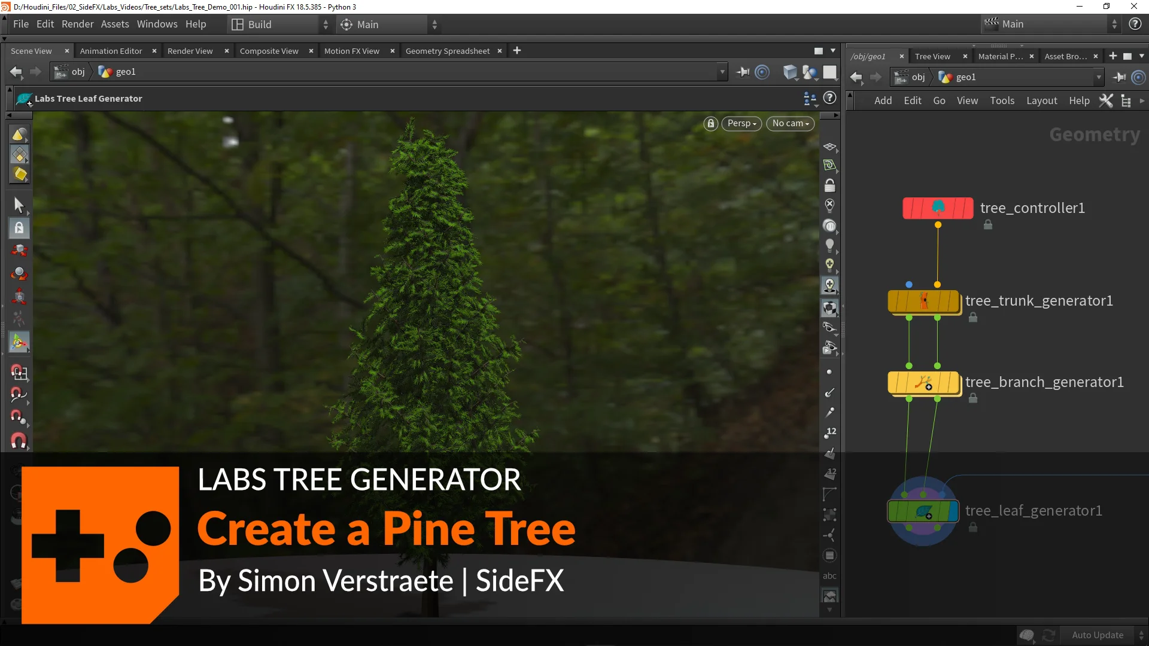
Task: Toggle the viewport camera lock icon
Action: (x=710, y=123)
